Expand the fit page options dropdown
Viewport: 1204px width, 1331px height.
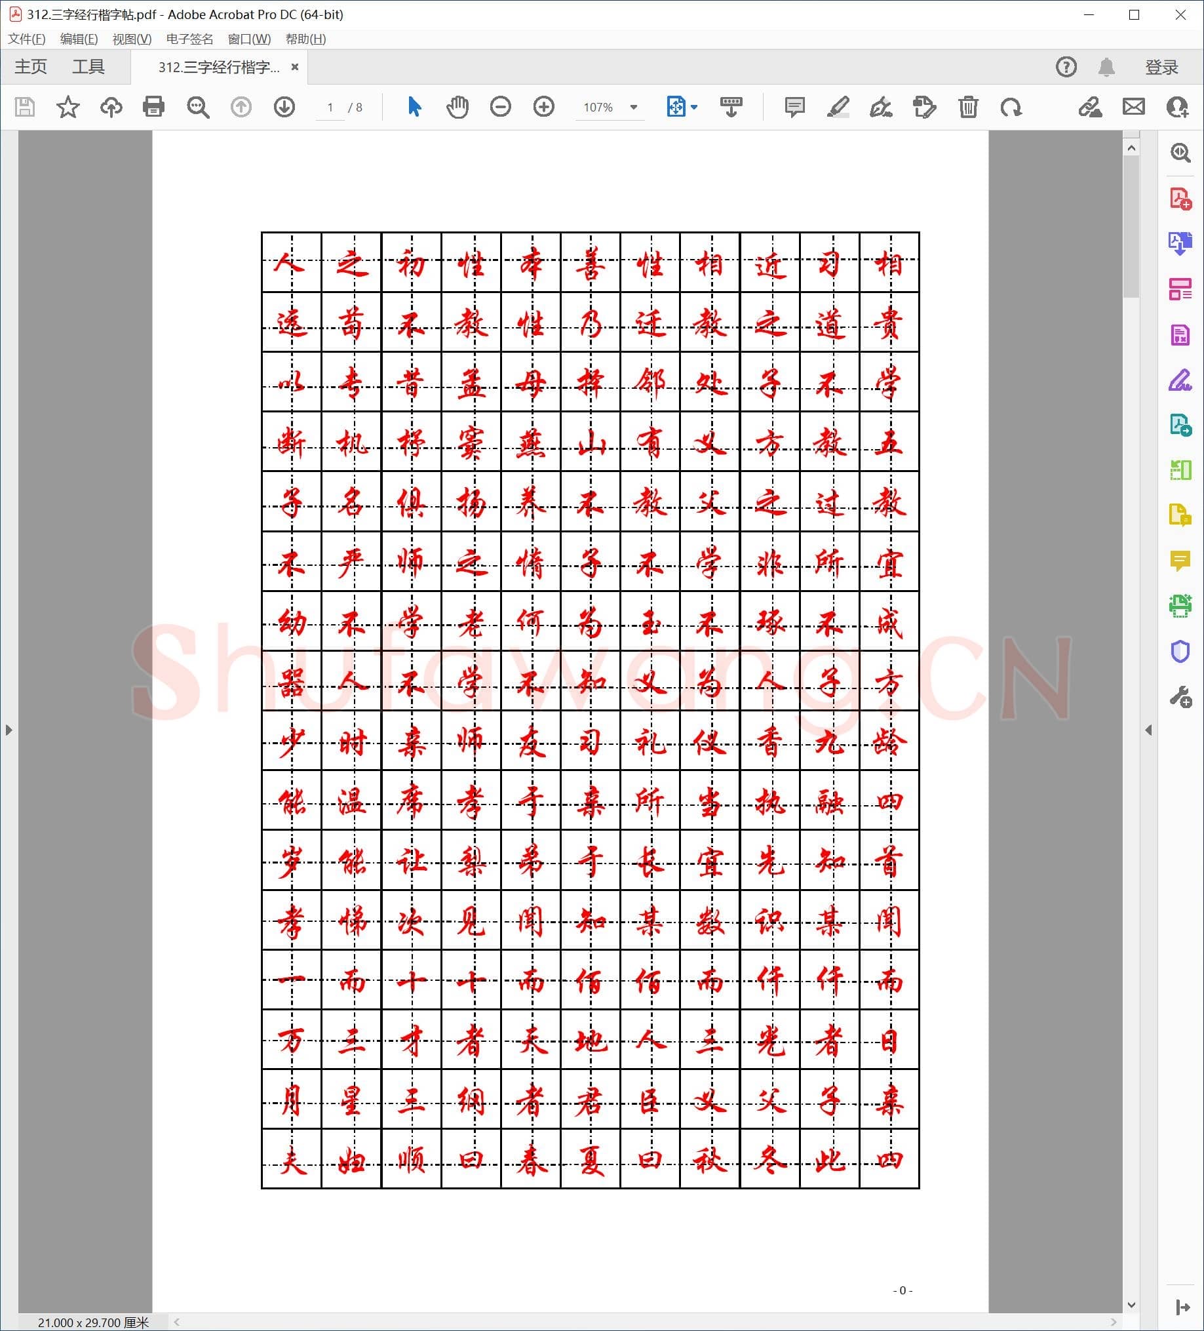click(693, 107)
